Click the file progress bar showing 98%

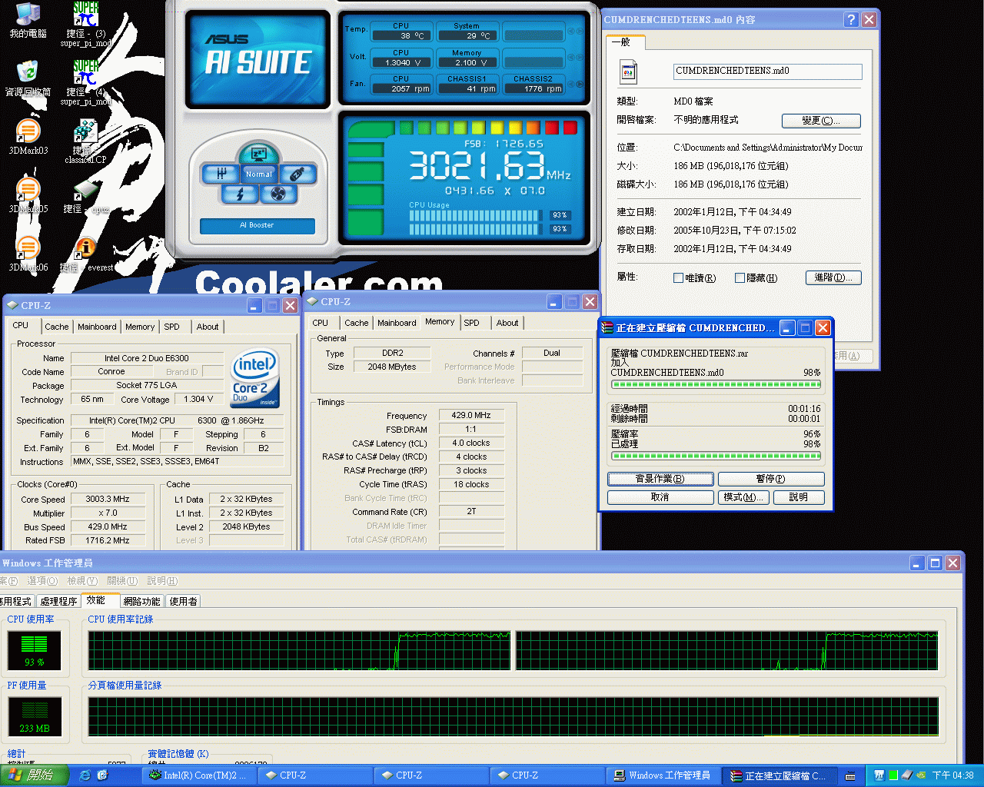pos(716,384)
